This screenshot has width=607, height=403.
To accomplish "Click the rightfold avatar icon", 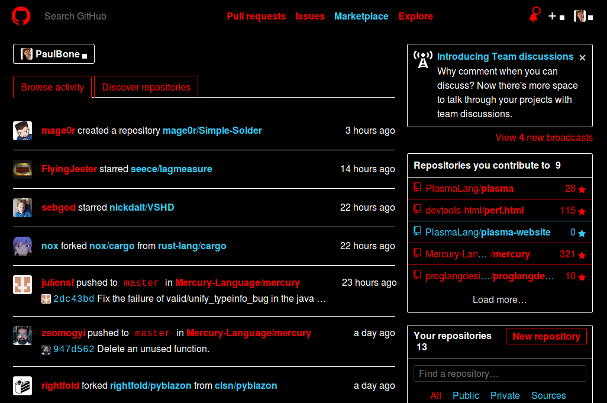I will coord(22,386).
